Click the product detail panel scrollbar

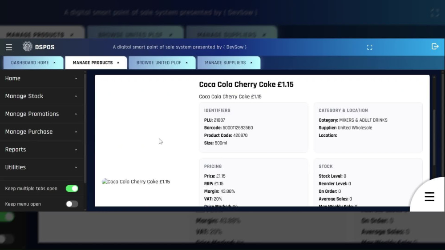tap(433, 137)
